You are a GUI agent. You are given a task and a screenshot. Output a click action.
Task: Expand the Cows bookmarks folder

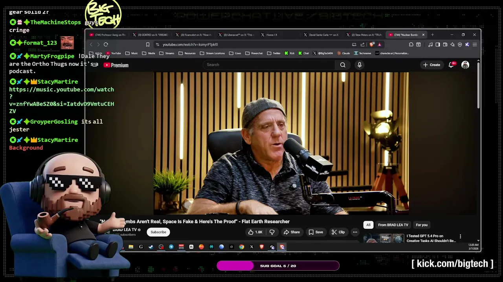coord(235,53)
